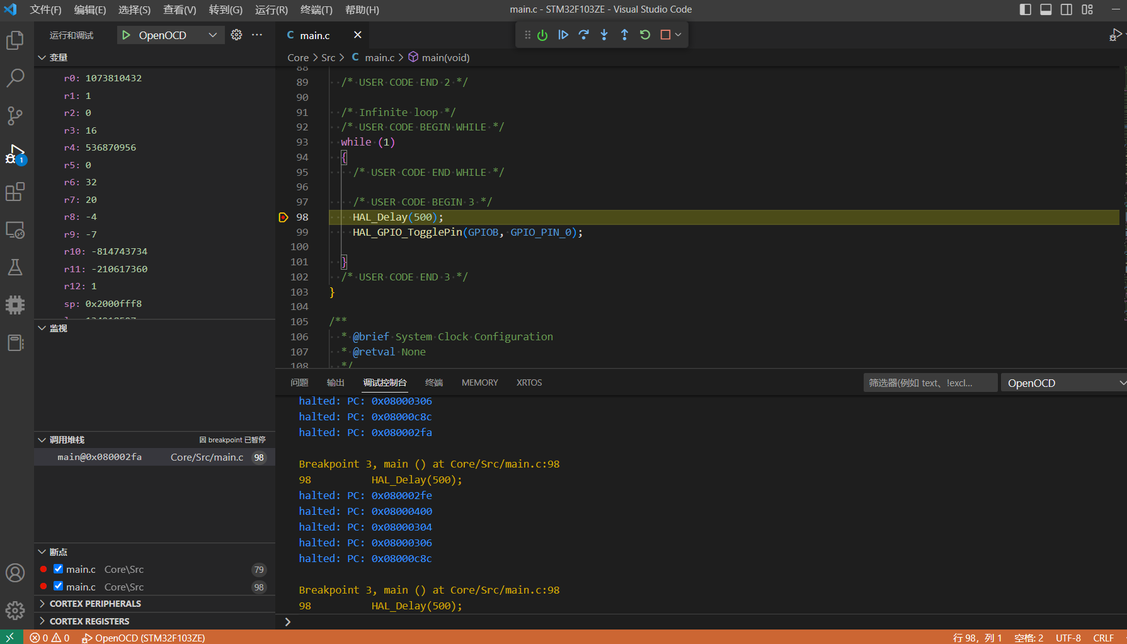Open the OpenOCD debug console session dropdown
This screenshot has height=644, width=1127.
point(1064,382)
